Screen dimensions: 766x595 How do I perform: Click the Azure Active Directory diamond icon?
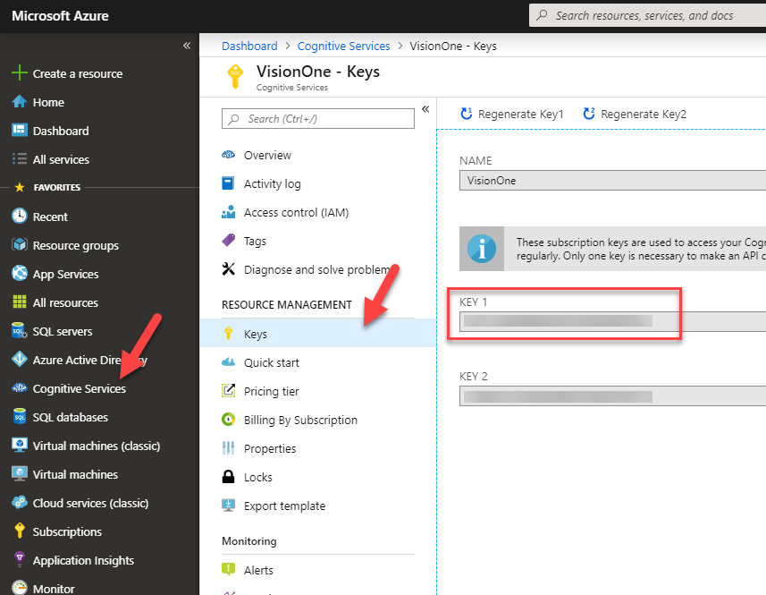(x=19, y=360)
